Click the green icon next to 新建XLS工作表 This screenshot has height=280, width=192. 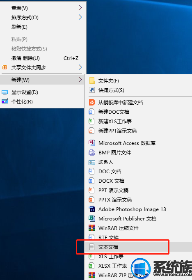(91, 121)
